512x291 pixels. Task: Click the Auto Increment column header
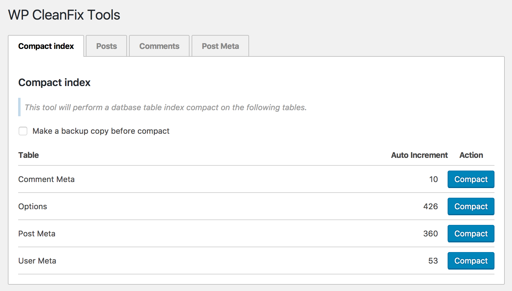click(x=420, y=155)
